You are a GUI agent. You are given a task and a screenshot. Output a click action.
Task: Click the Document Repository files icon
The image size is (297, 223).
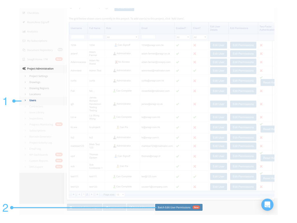coord(24,50)
